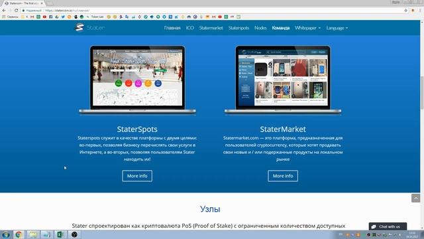The height and width of the screenshot is (239, 424).
Task: Click the browser back arrow
Action: [x=4, y=11]
